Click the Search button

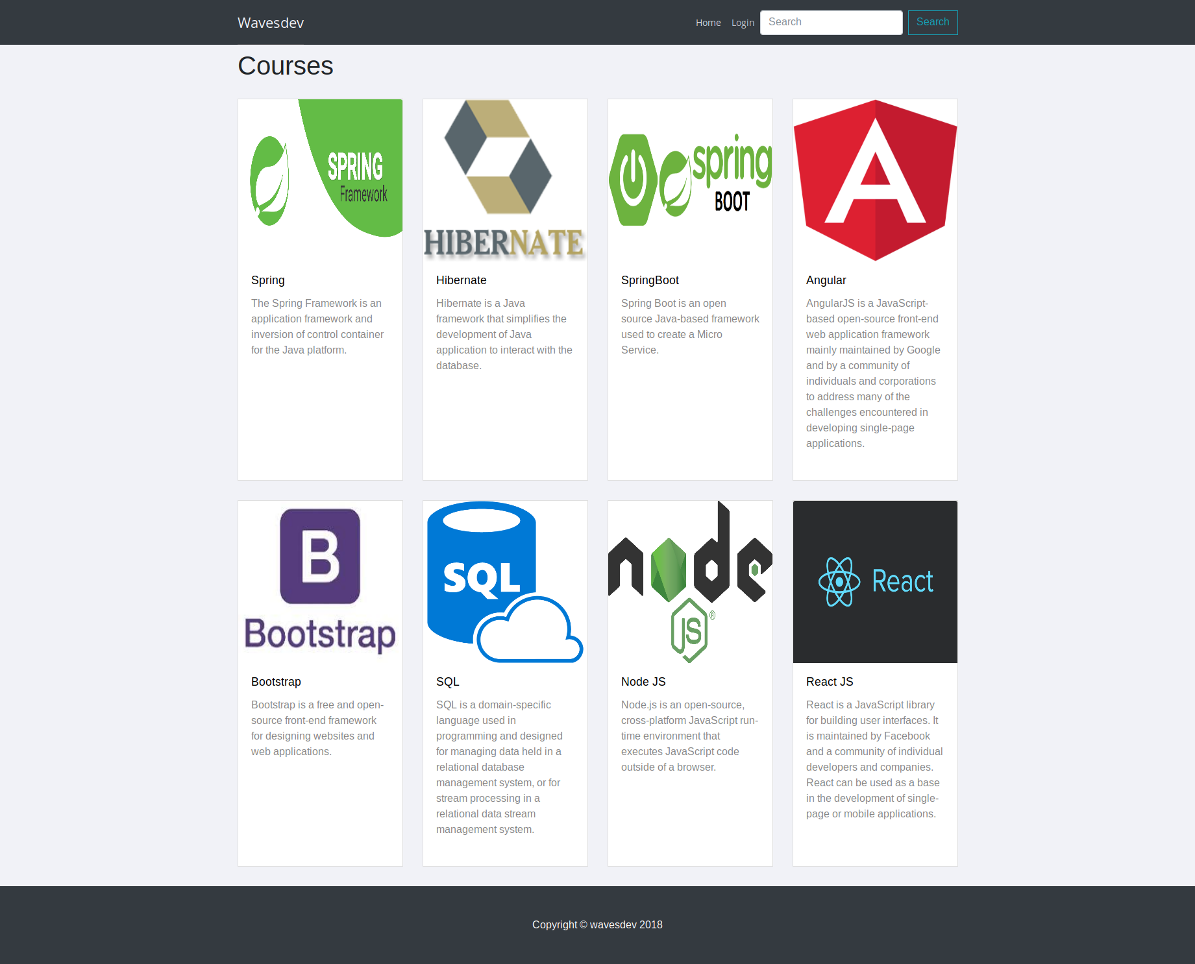[933, 22]
